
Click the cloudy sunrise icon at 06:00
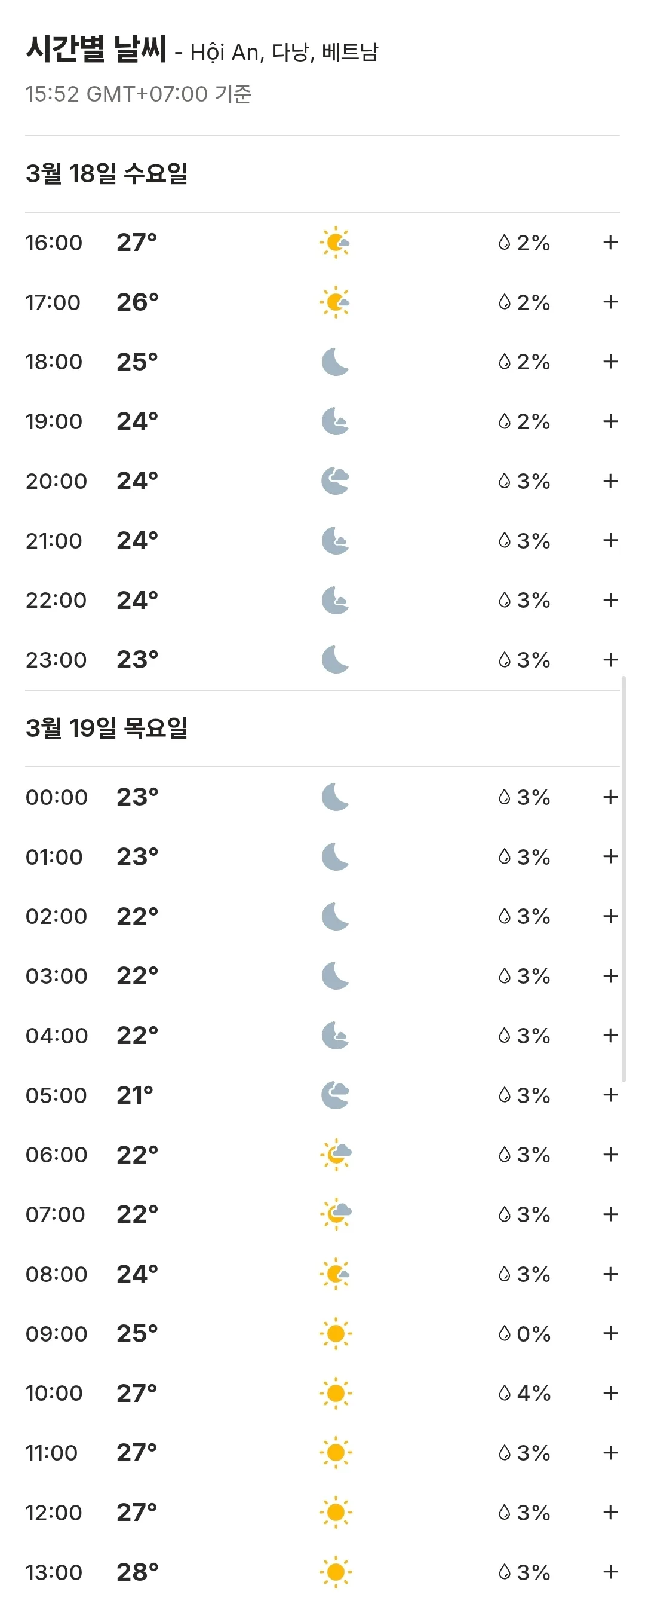coord(335,1155)
